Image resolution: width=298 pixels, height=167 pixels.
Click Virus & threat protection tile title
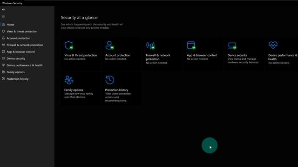[x=81, y=55]
